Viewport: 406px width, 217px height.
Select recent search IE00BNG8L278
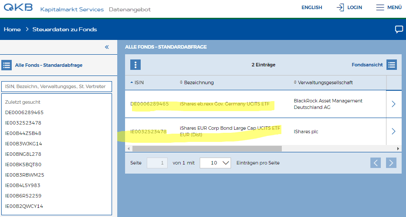click(23, 154)
